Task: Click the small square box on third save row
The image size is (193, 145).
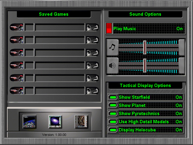Action: click(x=29, y=53)
